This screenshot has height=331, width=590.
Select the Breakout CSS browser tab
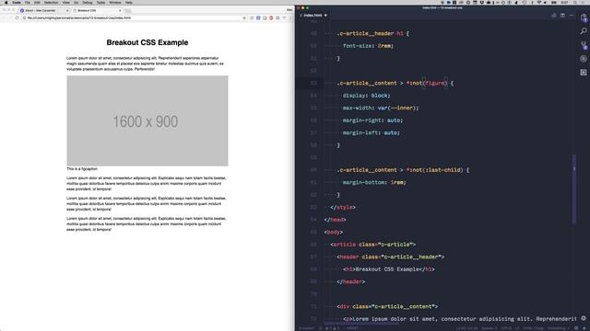[x=98, y=10]
